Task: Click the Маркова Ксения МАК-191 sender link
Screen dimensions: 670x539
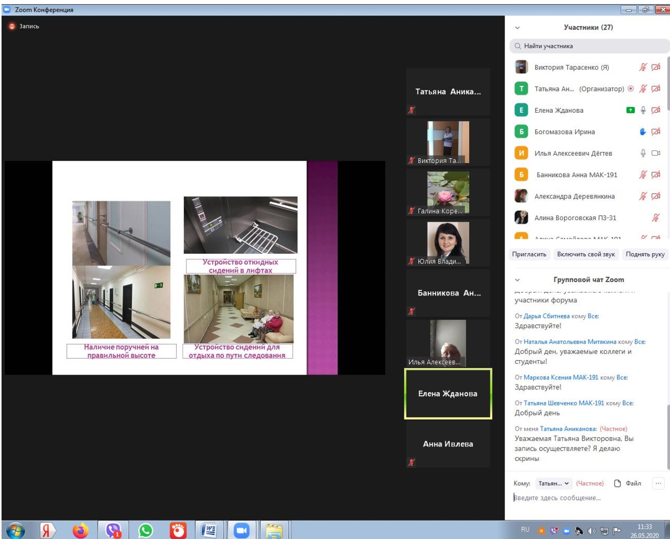Action: pyautogui.click(x=561, y=378)
